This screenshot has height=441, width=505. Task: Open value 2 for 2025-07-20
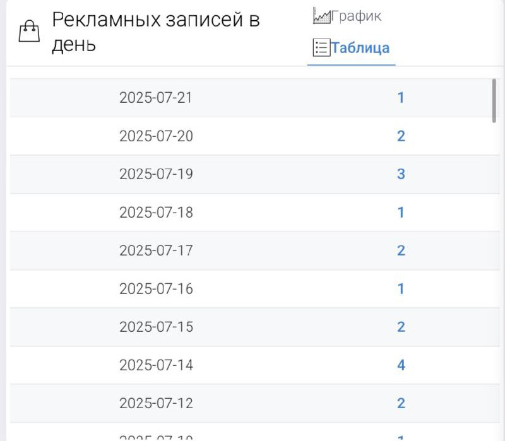click(400, 136)
